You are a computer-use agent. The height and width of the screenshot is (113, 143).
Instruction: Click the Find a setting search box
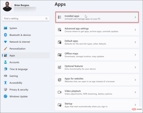[26, 19]
